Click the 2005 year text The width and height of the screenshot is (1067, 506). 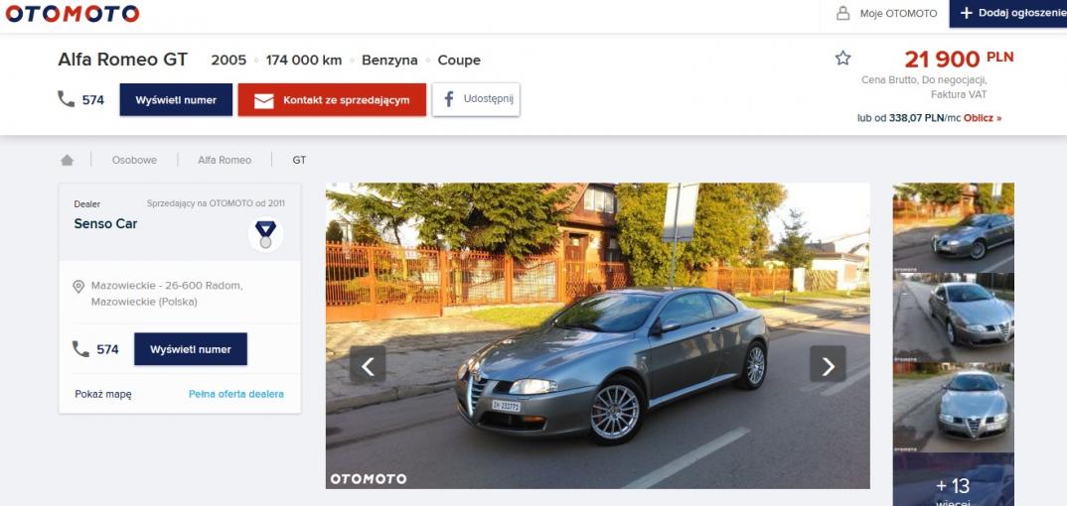click(229, 60)
